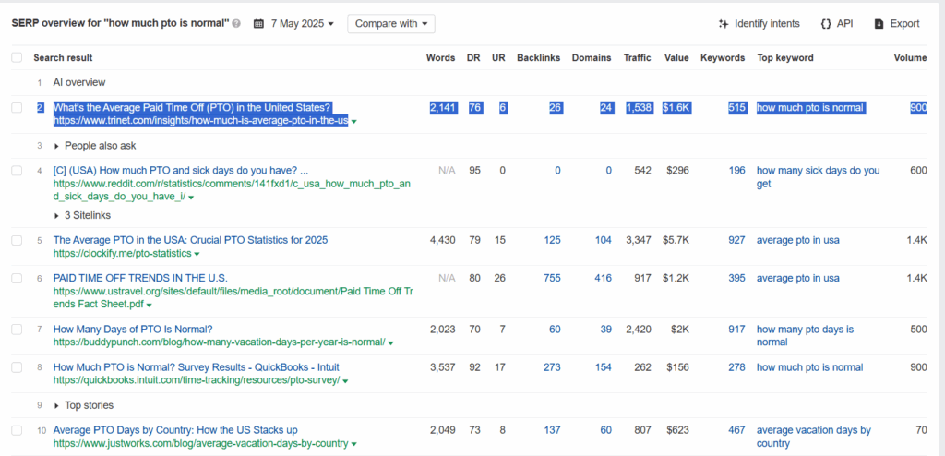Click the calendar icon next to 7 May 2025

(258, 24)
